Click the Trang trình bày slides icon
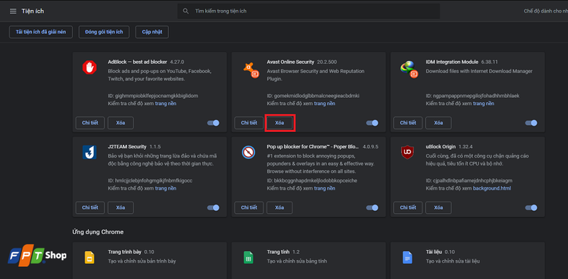The width and height of the screenshot is (568, 279). pyautogui.click(x=89, y=258)
